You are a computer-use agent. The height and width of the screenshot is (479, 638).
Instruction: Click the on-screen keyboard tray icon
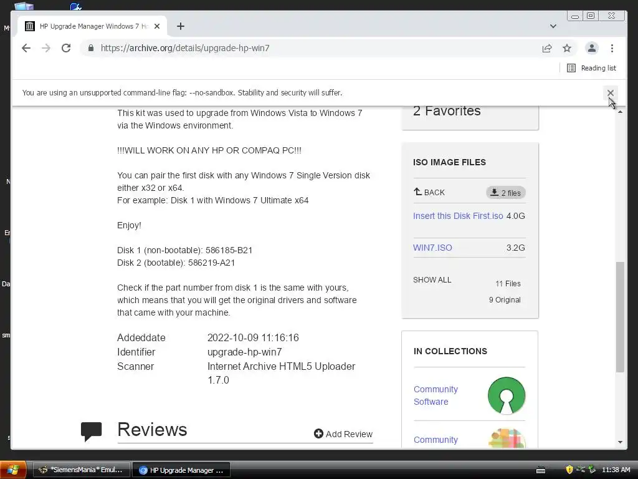(x=541, y=470)
